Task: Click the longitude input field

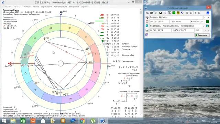Action: pyautogui.click(x=183, y=30)
